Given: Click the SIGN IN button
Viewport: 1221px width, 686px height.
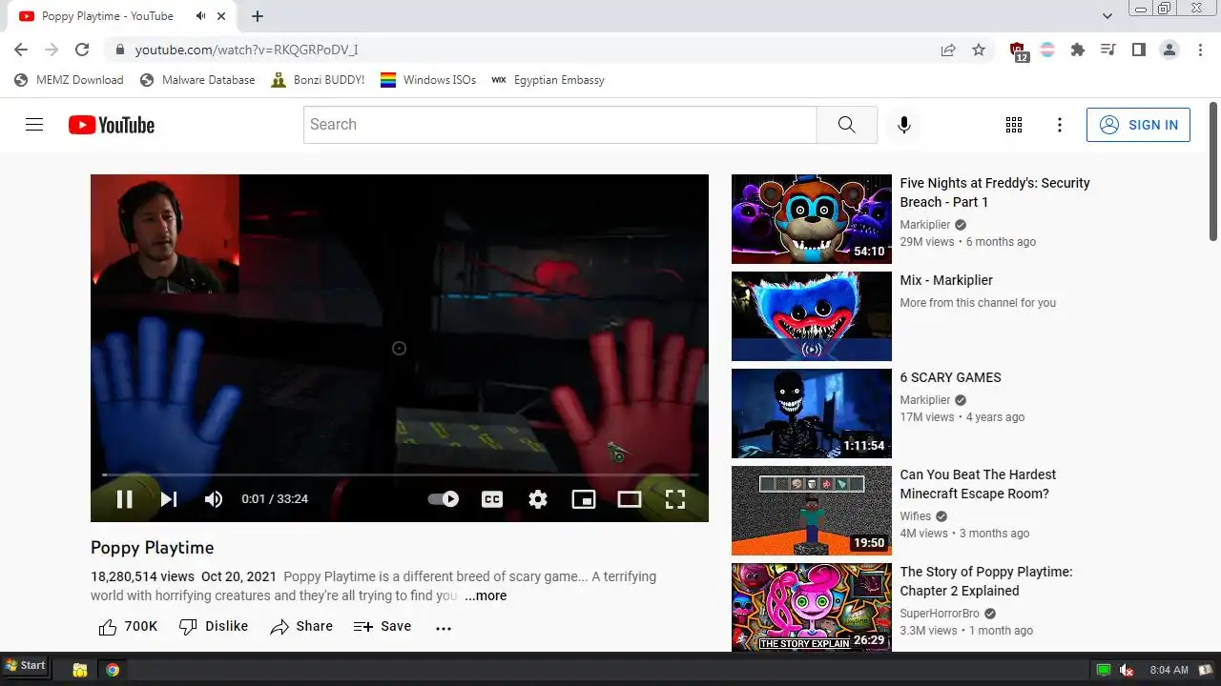Looking at the screenshot, I should tap(1138, 125).
